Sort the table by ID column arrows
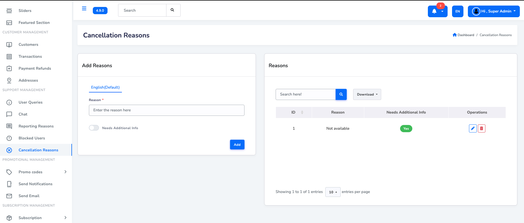This screenshot has width=524, height=223. pyautogui.click(x=302, y=112)
